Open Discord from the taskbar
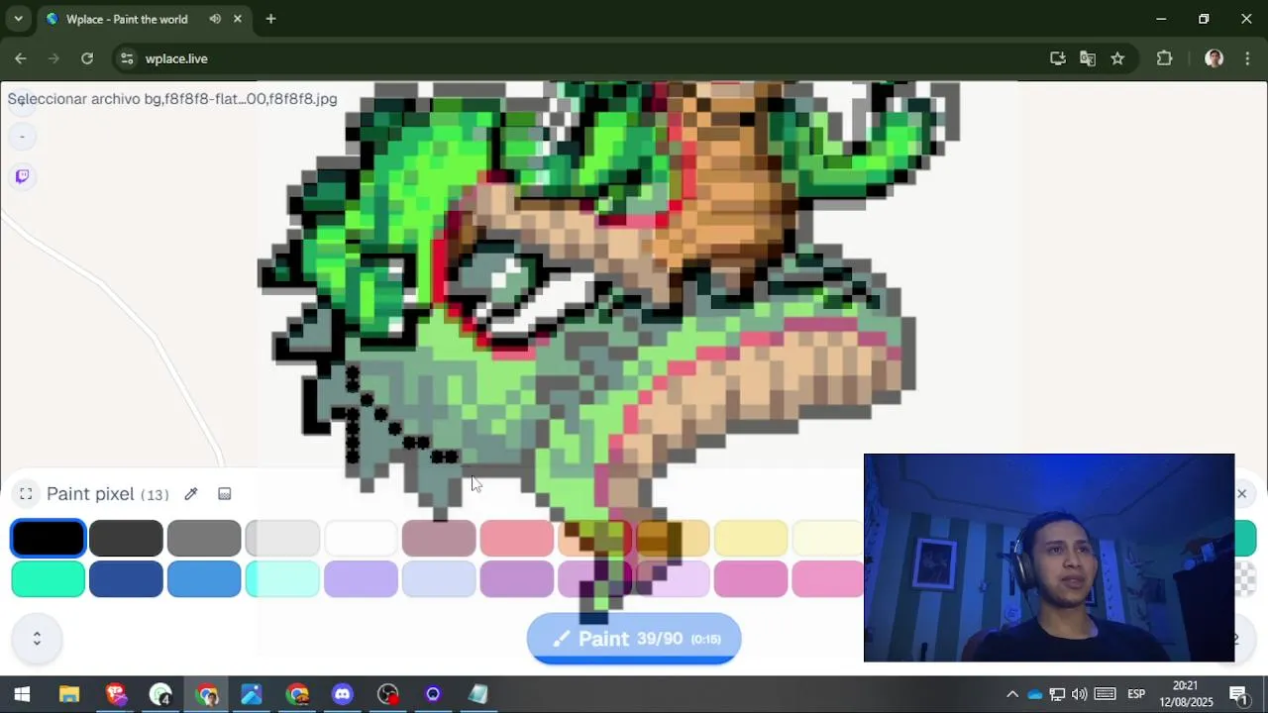1268x713 pixels. (x=343, y=694)
